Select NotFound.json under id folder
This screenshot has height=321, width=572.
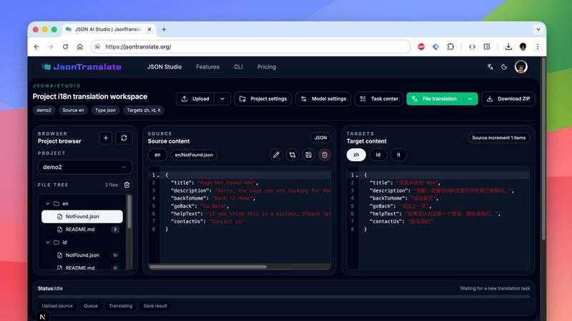(x=82, y=255)
